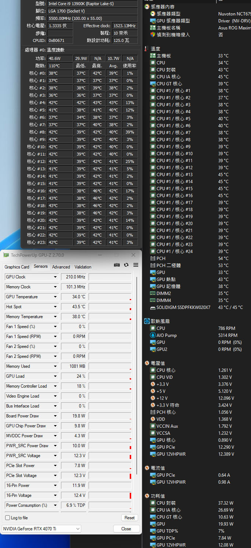Click the GPU-Z screenshot camera icon
251x548 pixels.
(x=117, y=265)
